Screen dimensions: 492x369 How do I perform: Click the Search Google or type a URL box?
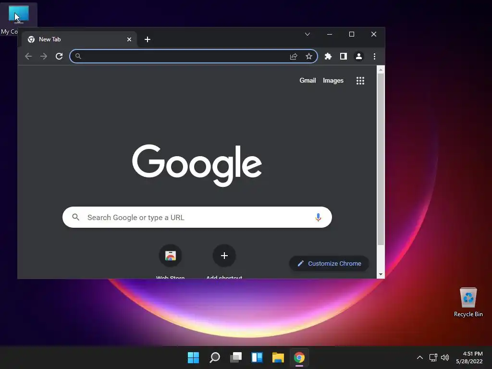click(197, 217)
